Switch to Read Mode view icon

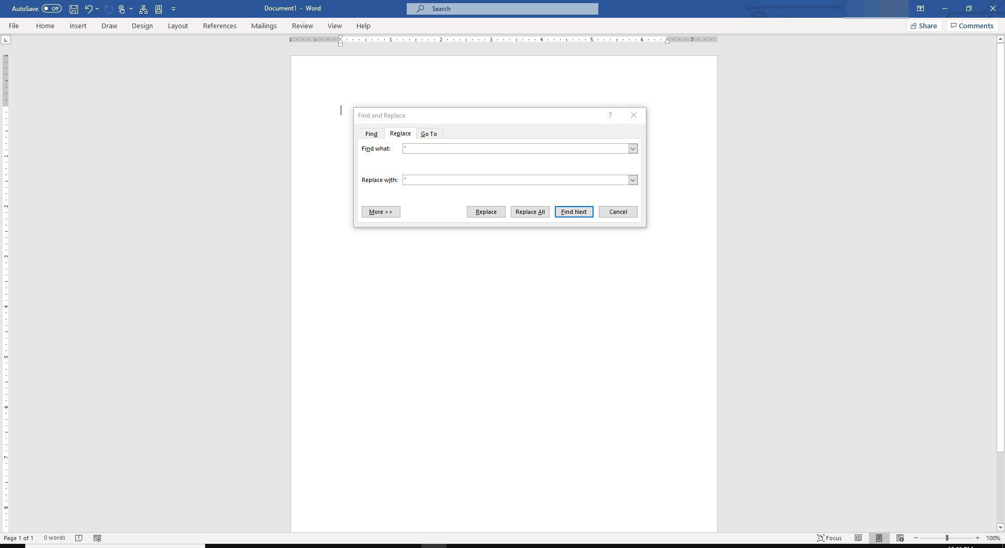point(858,538)
